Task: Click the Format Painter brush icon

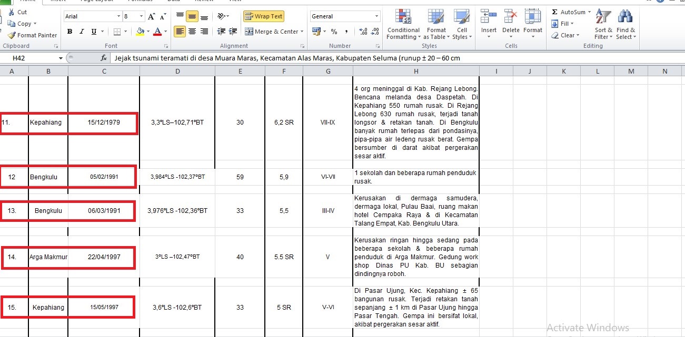Action: coord(12,35)
